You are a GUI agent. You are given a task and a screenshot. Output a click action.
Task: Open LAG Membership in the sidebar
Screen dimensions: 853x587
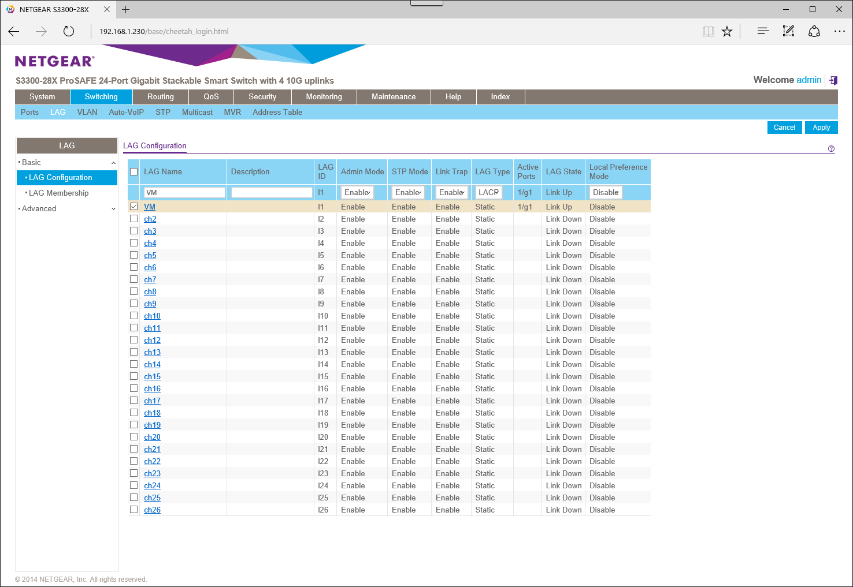tap(59, 193)
